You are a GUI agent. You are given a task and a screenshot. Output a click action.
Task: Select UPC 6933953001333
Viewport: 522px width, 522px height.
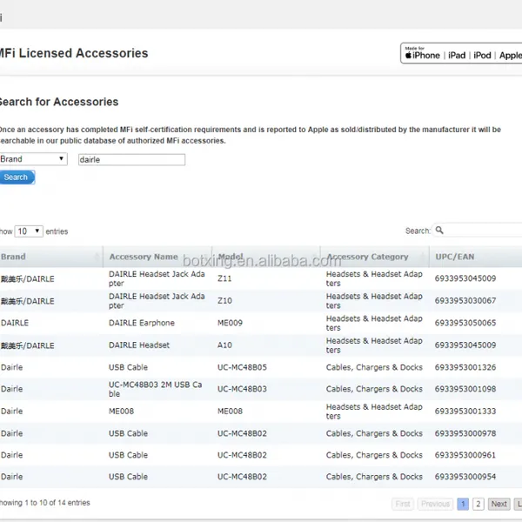[465, 412]
